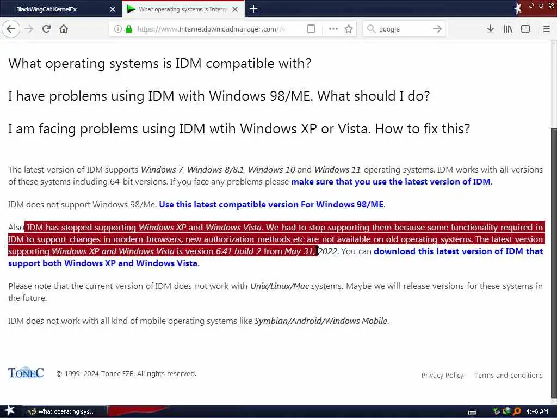Image resolution: width=557 pixels, height=418 pixels.
Task: Click the Symbian/Android/Windows Mobile italic text
Action: point(321,321)
